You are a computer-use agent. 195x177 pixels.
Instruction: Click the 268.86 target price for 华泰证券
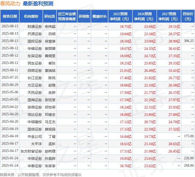click(189, 166)
